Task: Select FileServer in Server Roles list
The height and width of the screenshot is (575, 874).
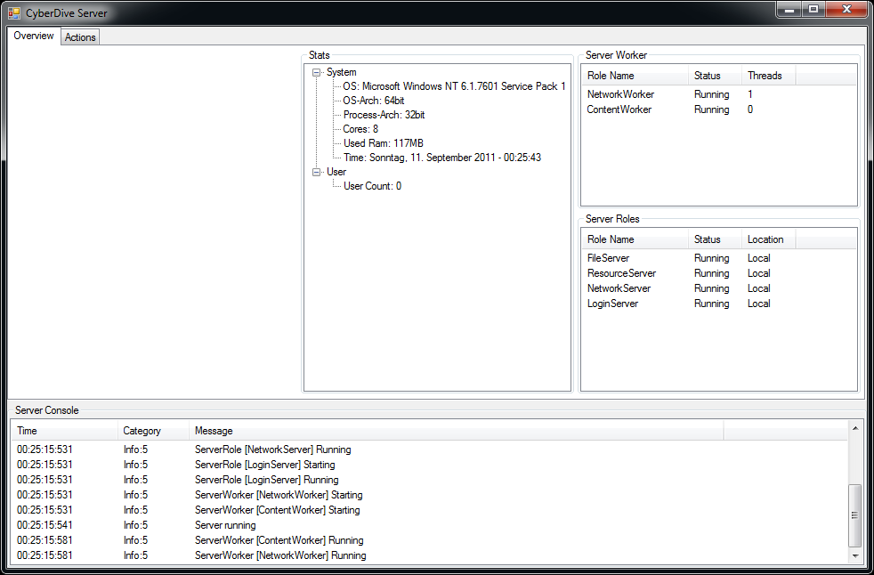Action: tap(608, 258)
